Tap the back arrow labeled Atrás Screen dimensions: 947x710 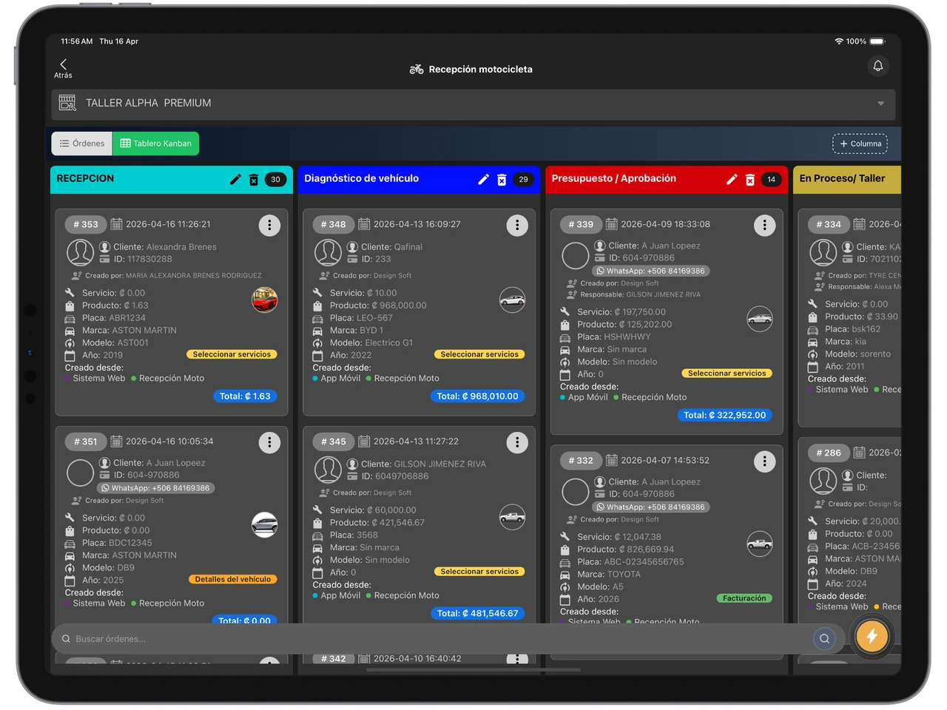tap(63, 65)
